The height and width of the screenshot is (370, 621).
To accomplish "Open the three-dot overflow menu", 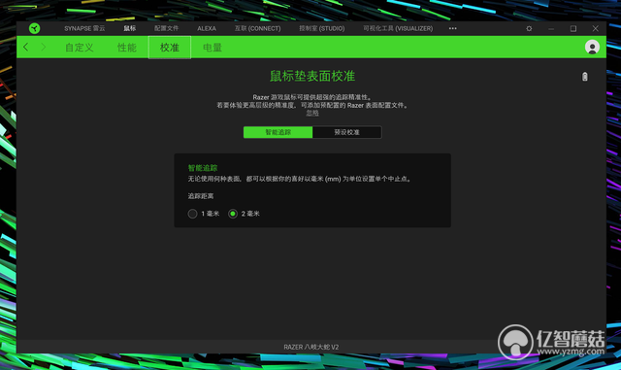I will coord(453,28).
